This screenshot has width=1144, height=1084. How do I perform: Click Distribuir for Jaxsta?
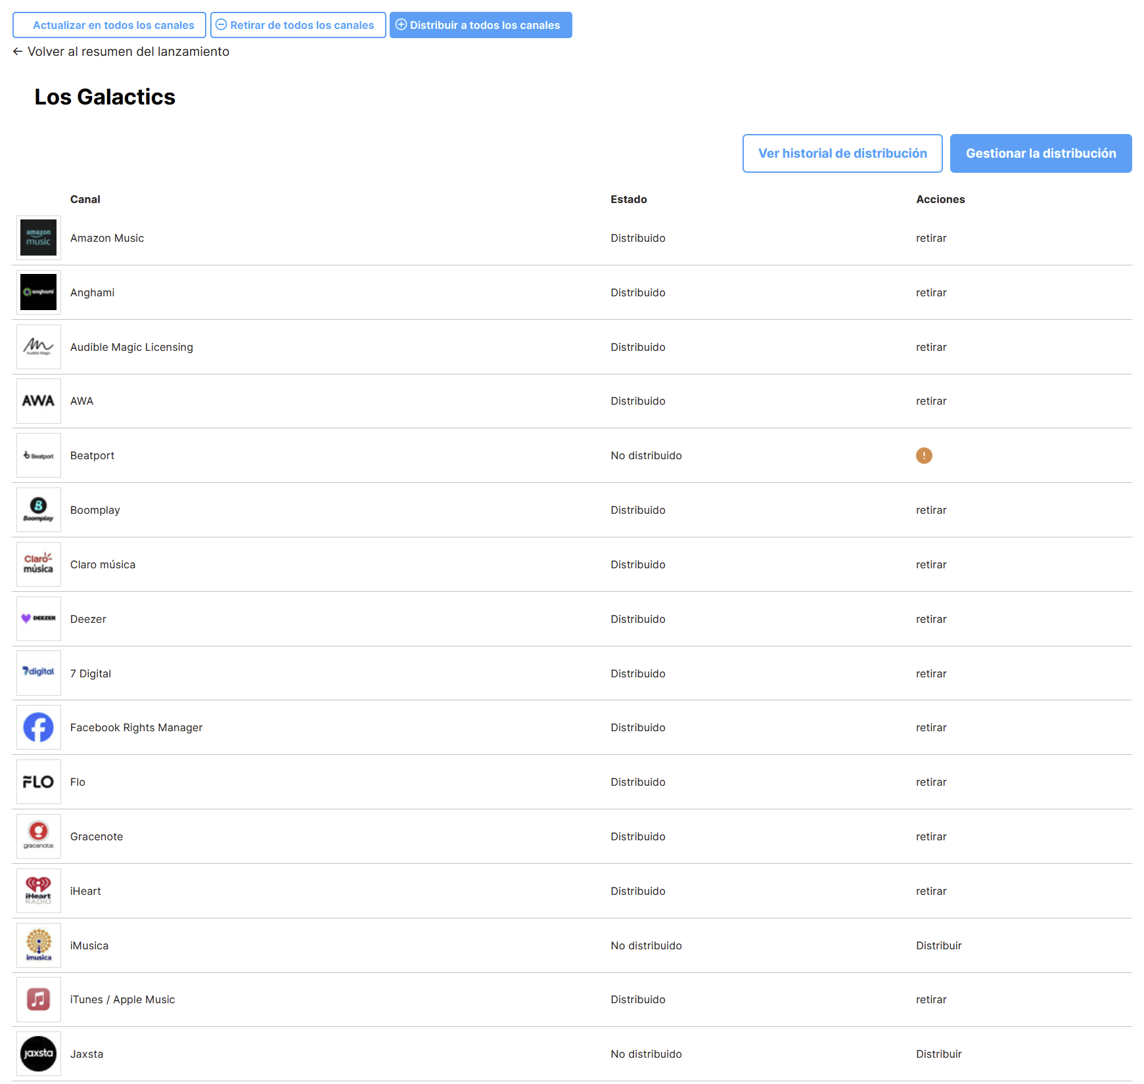click(x=939, y=1054)
